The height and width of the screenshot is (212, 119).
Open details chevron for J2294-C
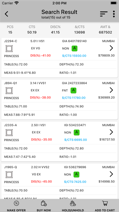tap(111, 48)
